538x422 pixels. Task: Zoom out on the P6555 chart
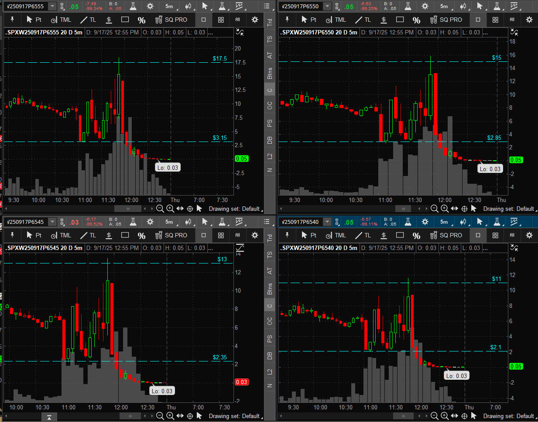click(160, 209)
